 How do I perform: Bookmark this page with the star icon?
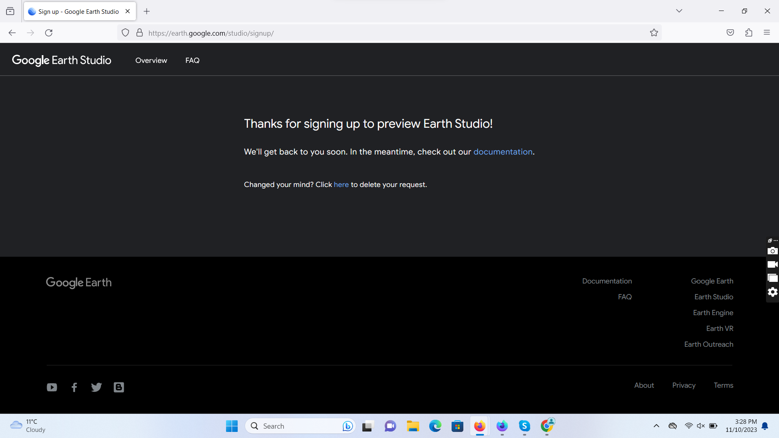click(x=654, y=32)
